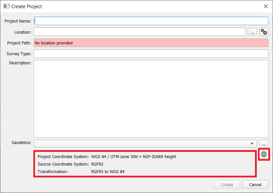Click the 'Geodetics:' label
This screenshot has width=273, height=193.
[22, 143]
